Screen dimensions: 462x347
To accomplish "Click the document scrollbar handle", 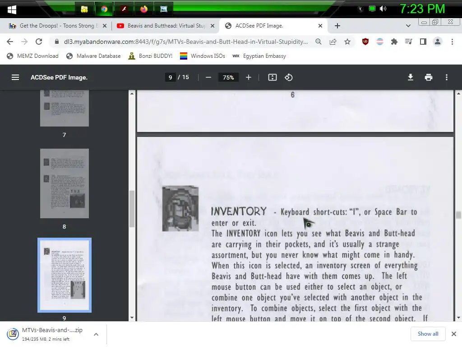I will (458, 215).
